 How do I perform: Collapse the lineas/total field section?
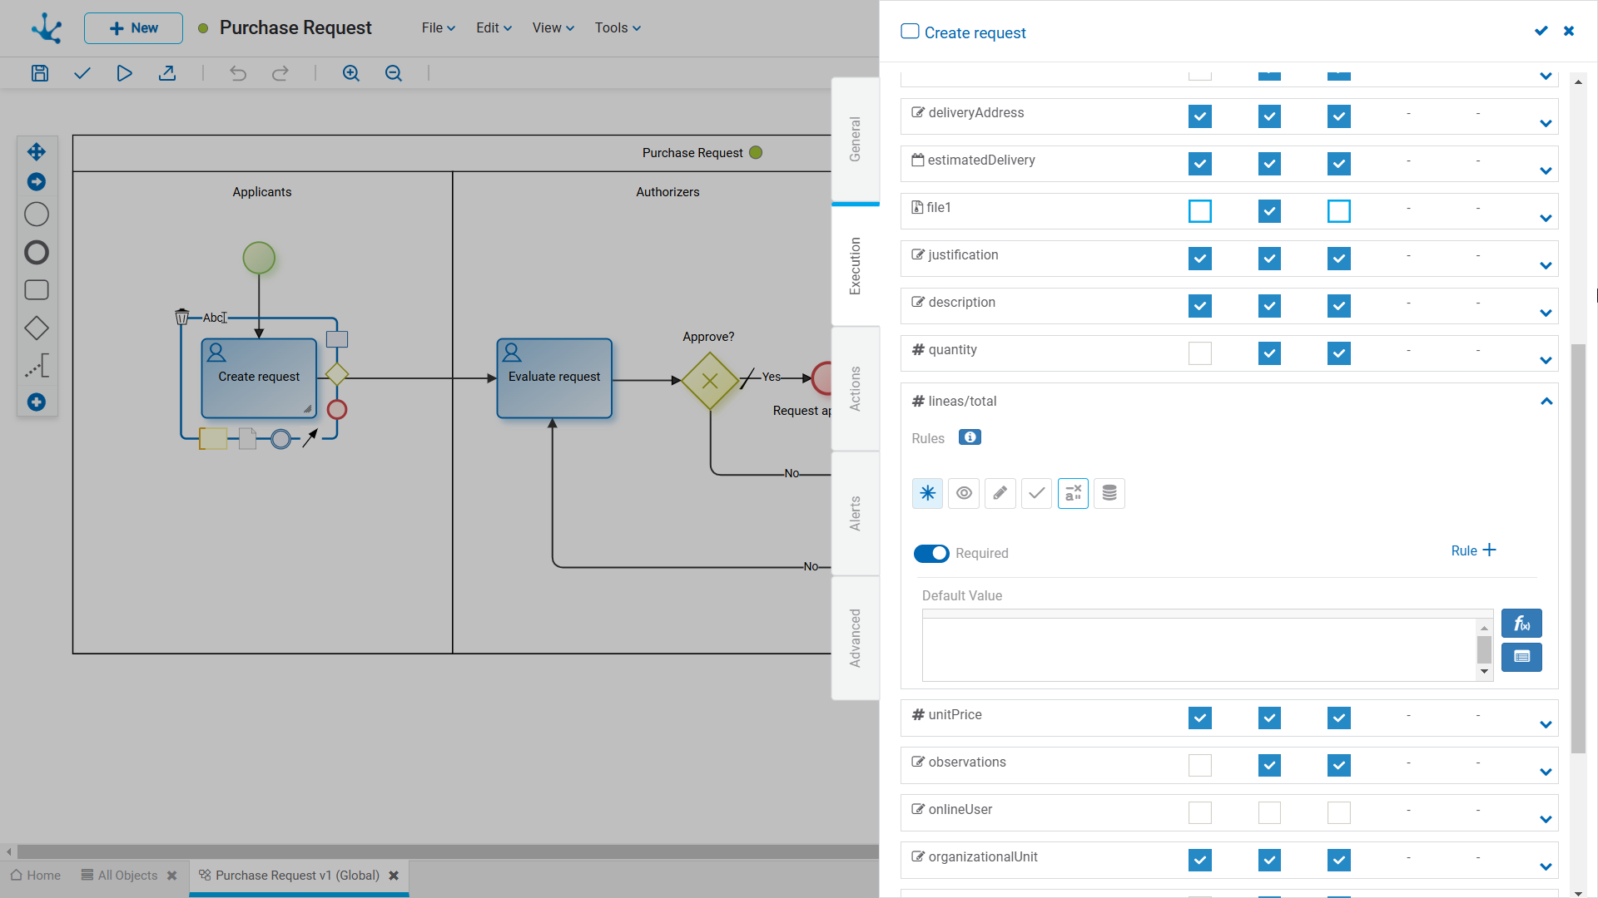pos(1546,402)
